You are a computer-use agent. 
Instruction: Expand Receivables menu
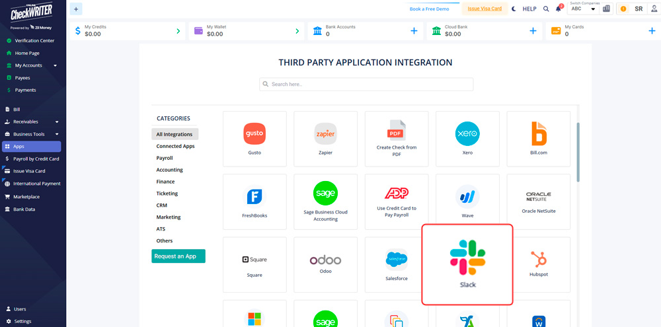click(32, 122)
